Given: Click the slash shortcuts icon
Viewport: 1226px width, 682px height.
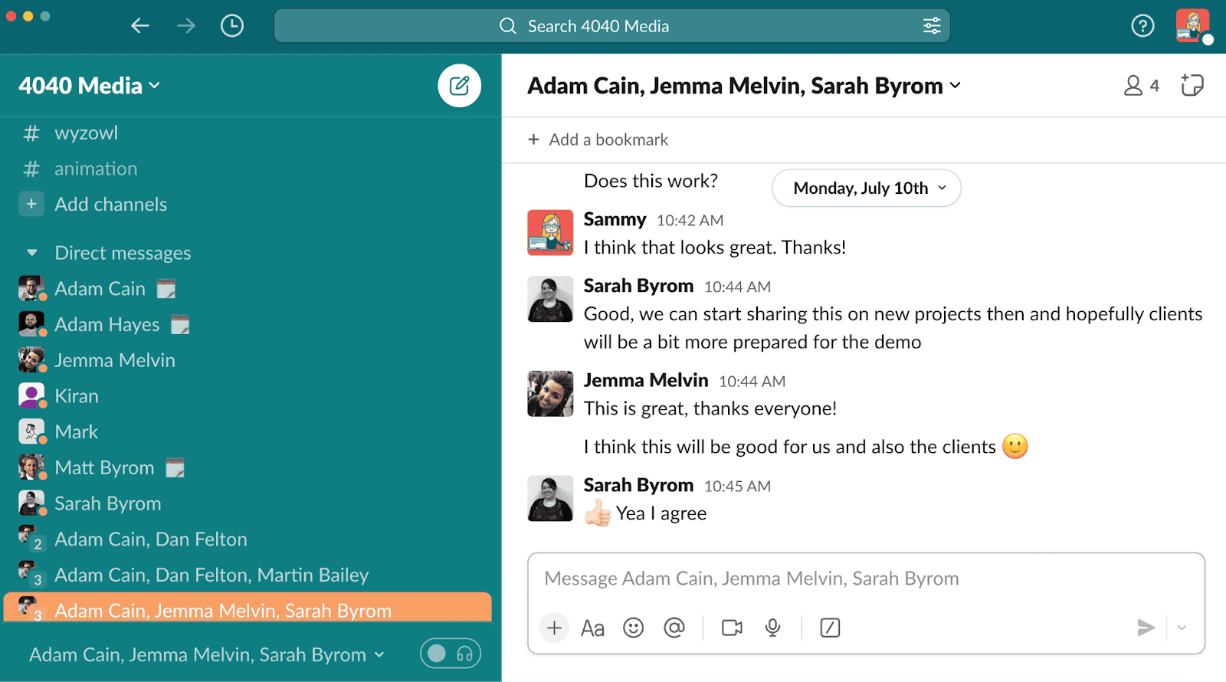Looking at the screenshot, I should 830,628.
